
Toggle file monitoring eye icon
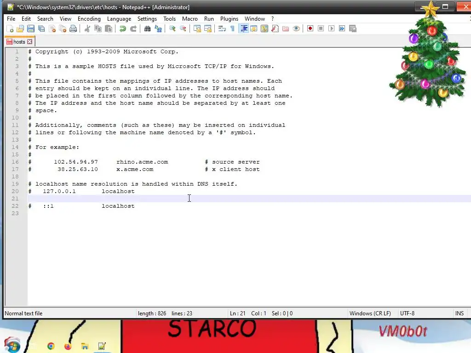[296, 28]
